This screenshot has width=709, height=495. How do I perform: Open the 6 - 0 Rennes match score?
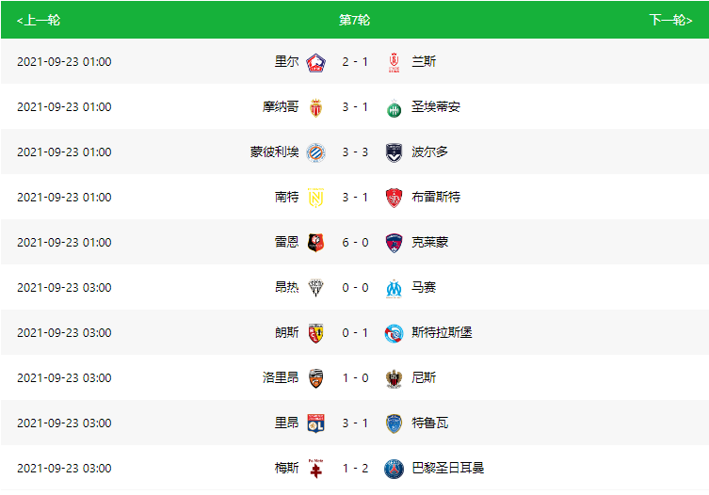tap(355, 243)
